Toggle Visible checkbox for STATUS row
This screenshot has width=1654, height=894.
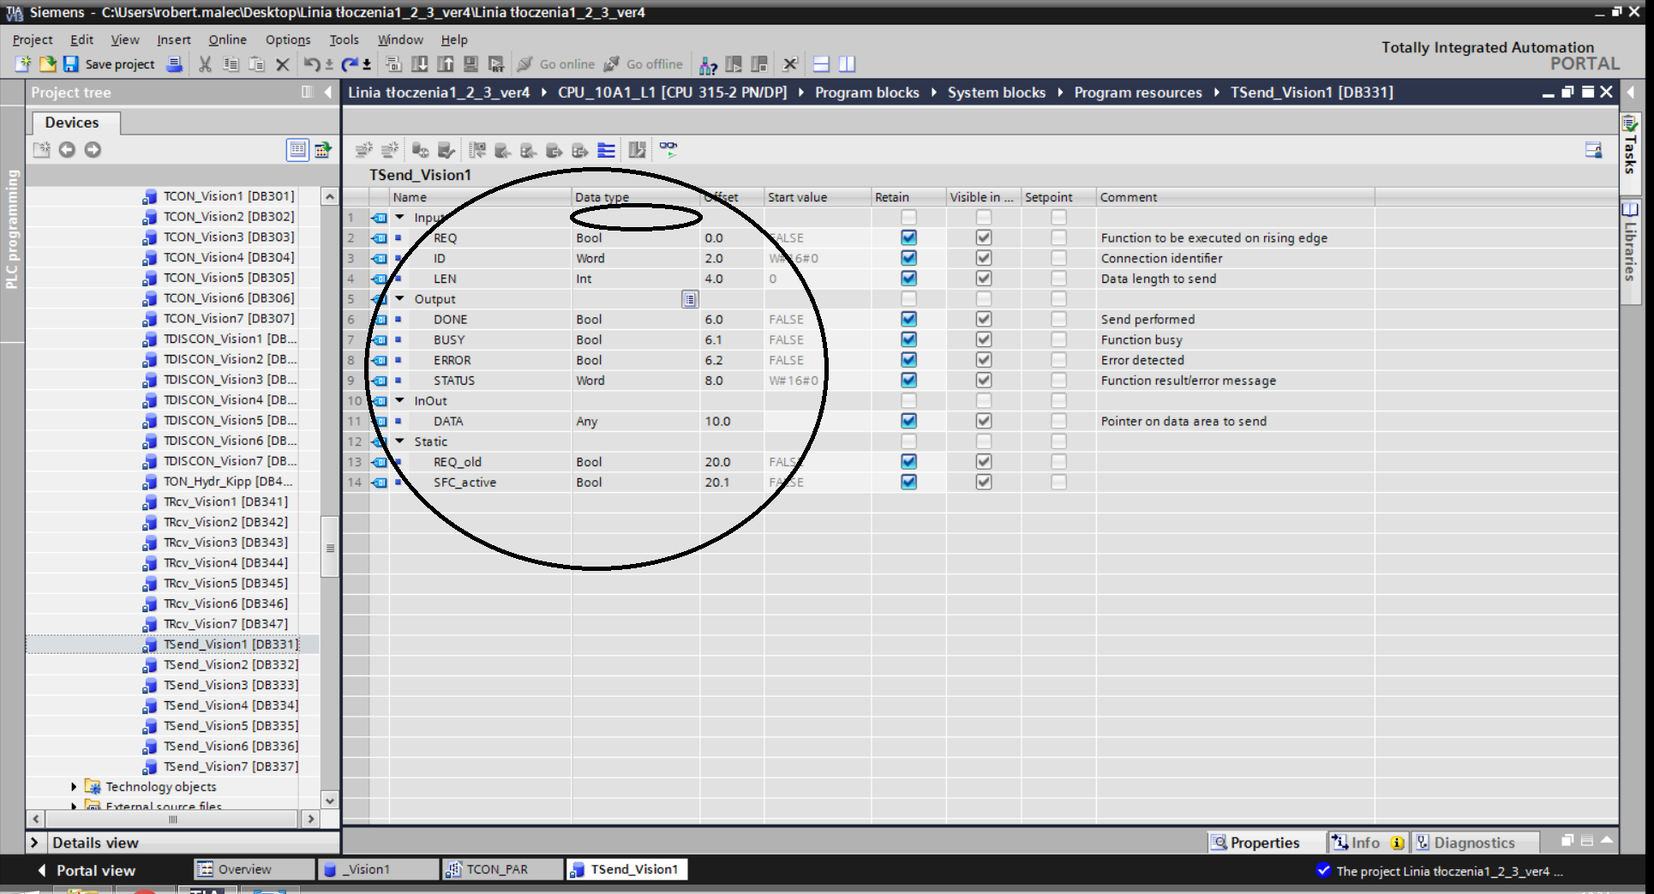984,381
